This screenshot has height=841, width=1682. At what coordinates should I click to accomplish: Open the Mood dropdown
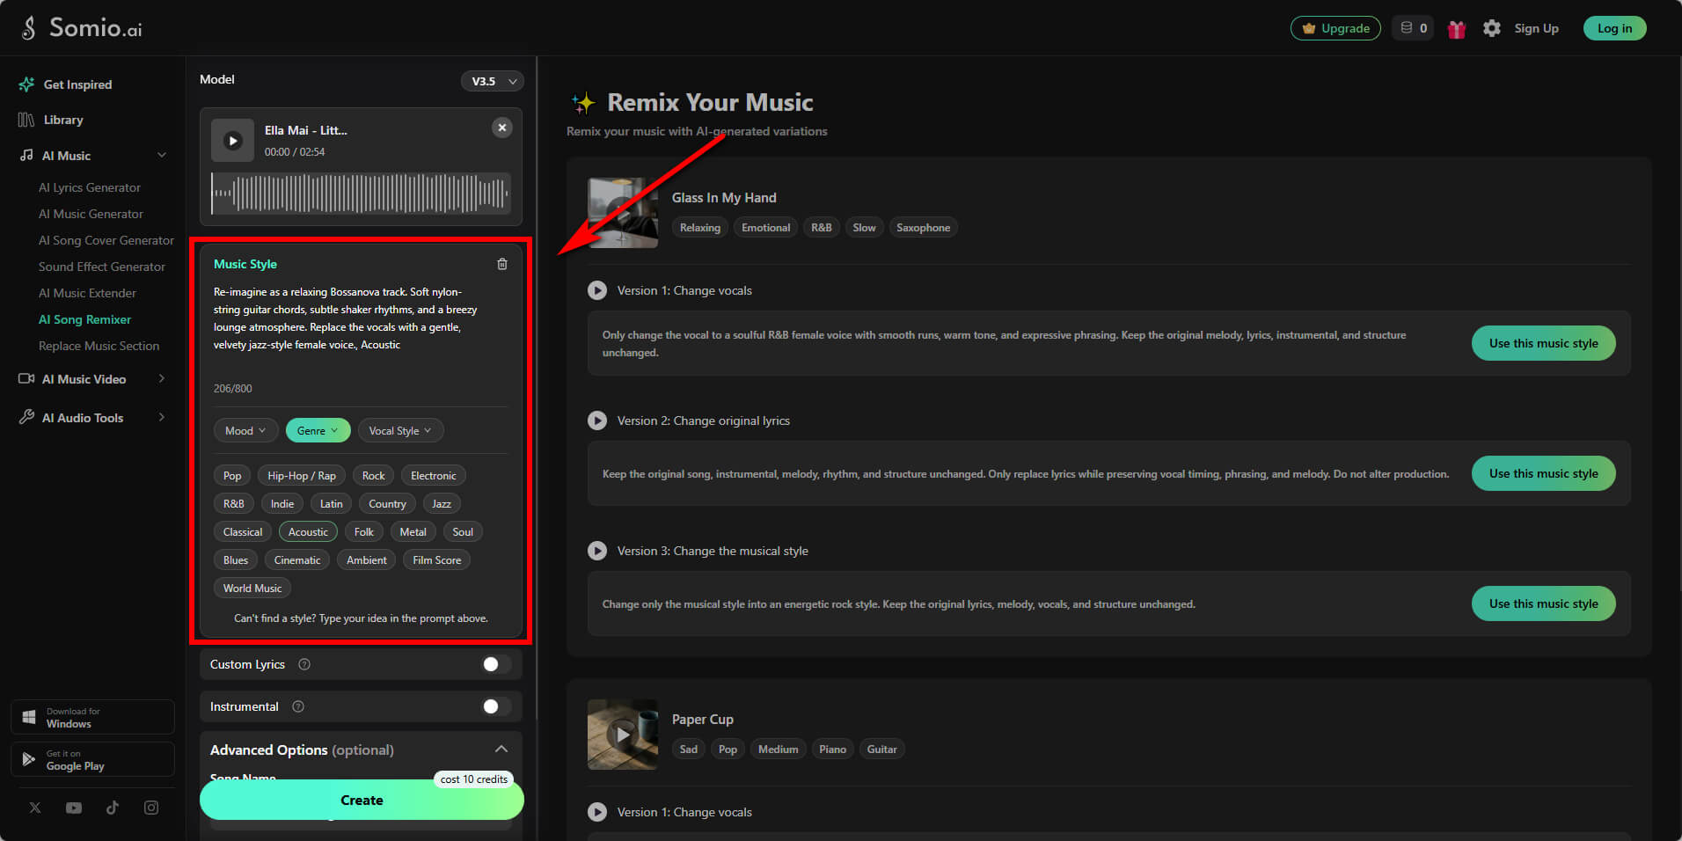245,430
